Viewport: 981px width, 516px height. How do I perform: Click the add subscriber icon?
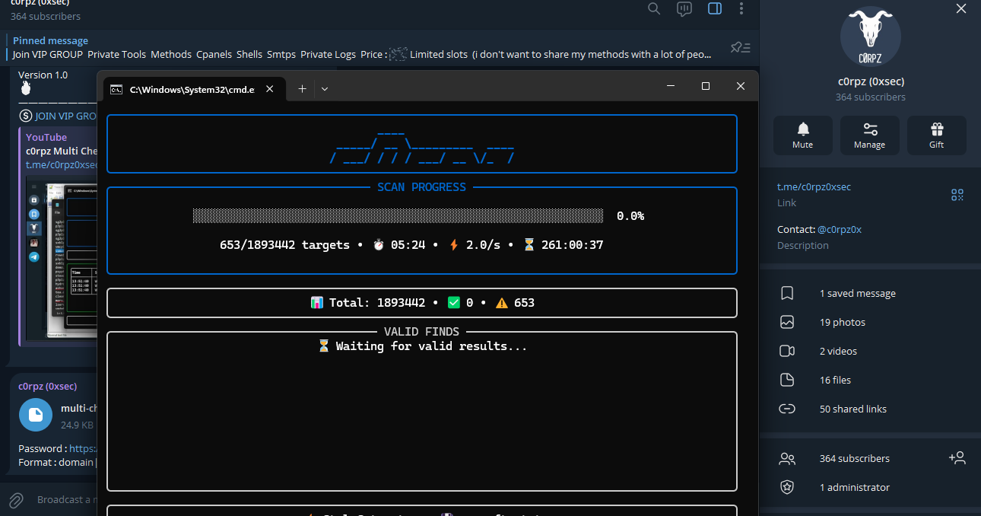pos(957,458)
